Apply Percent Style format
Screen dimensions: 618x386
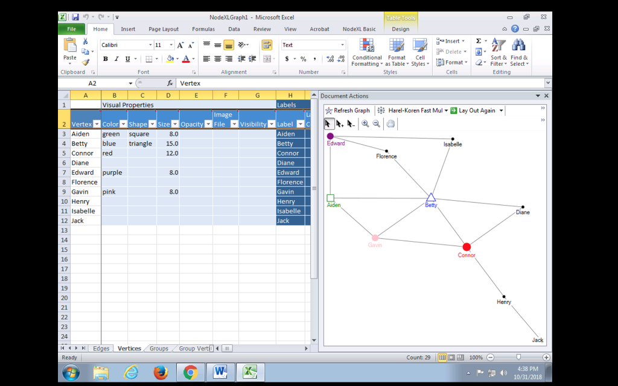click(303, 59)
